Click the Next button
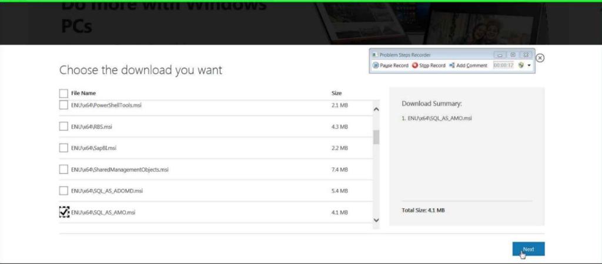Image resolution: width=602 pixels, height=264 pixels. [x=529, y=249]
